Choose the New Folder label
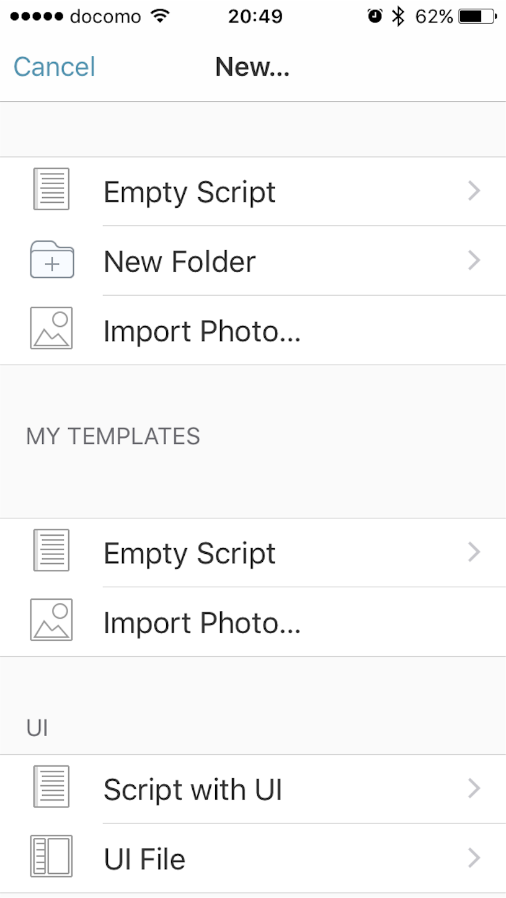Screen dimensions: 506x898 (179, 262)
